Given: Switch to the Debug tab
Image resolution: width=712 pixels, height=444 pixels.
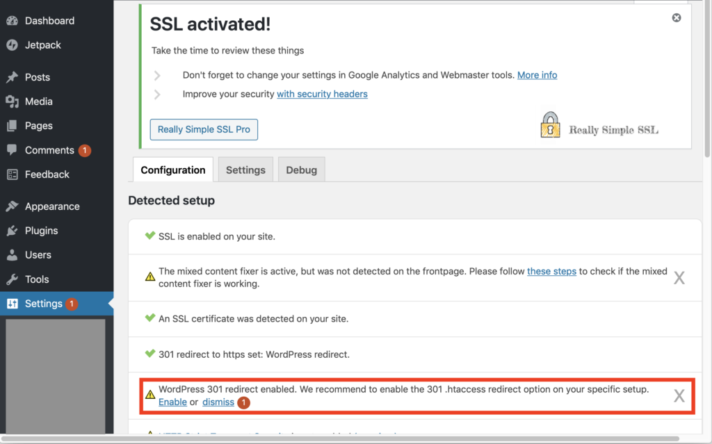Looking at the screenshot, I should coord(302,170).
